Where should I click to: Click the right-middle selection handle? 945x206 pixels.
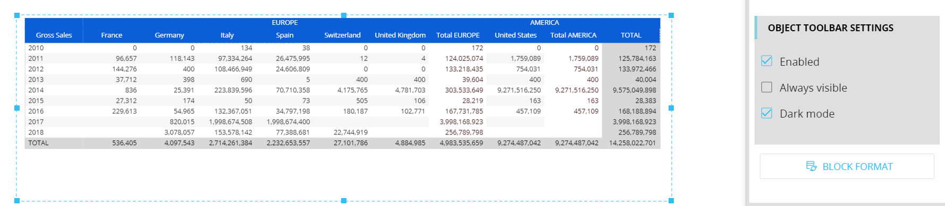pyautogui.click(x=671, y=108)
